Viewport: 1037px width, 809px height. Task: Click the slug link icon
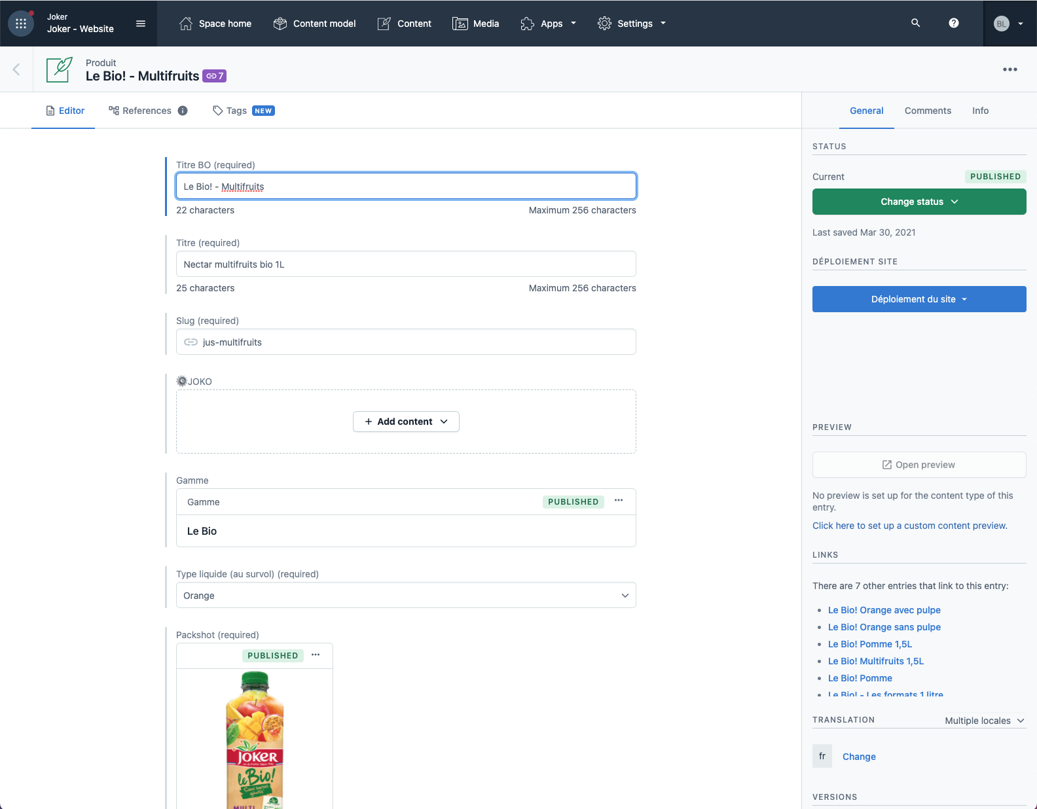pos(191,342)
